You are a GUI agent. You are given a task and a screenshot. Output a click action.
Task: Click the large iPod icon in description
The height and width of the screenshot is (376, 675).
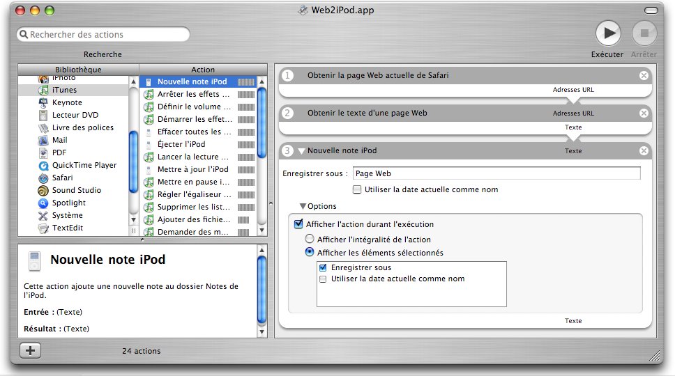click(x=34, y=261)
